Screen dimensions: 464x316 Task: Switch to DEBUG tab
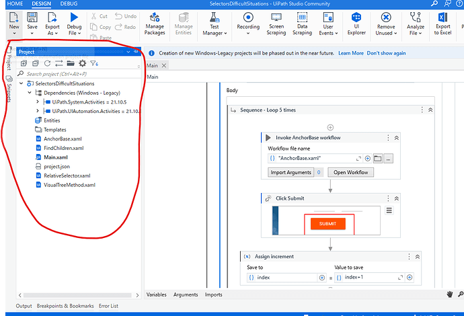[x=69, y=3]
